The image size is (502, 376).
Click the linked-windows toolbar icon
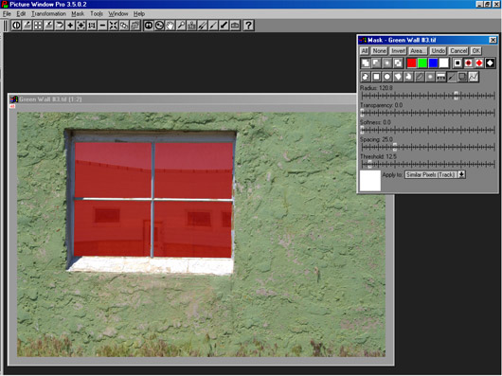pos(124,26)
